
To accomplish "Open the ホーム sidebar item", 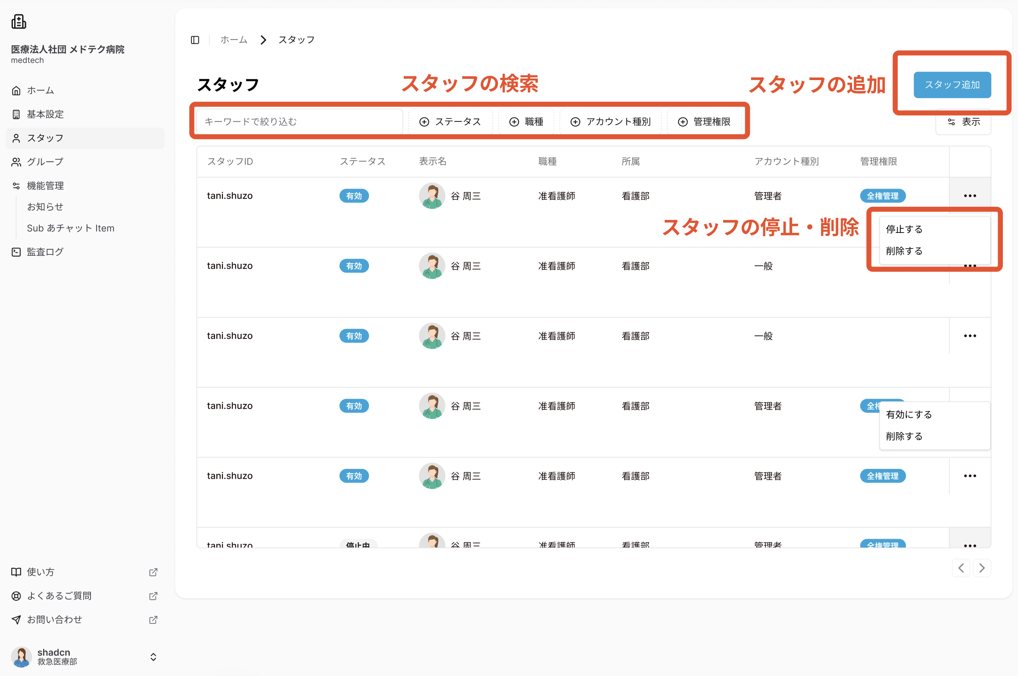I will [85, 90].
